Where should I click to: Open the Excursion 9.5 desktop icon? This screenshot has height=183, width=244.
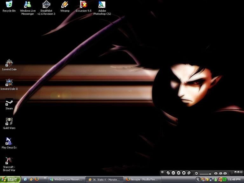pos(83,5)
